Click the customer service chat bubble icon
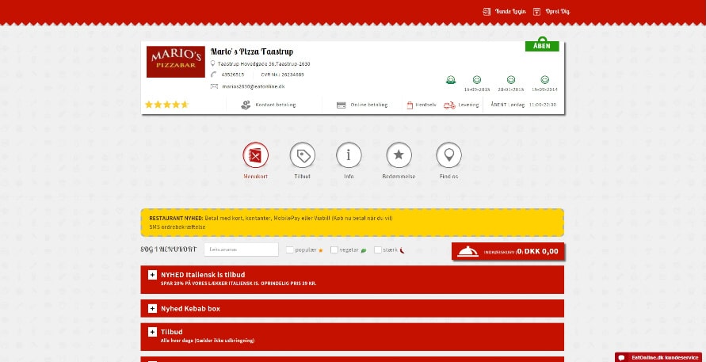This screenshot has width=706, height=362. click(622, 357)
